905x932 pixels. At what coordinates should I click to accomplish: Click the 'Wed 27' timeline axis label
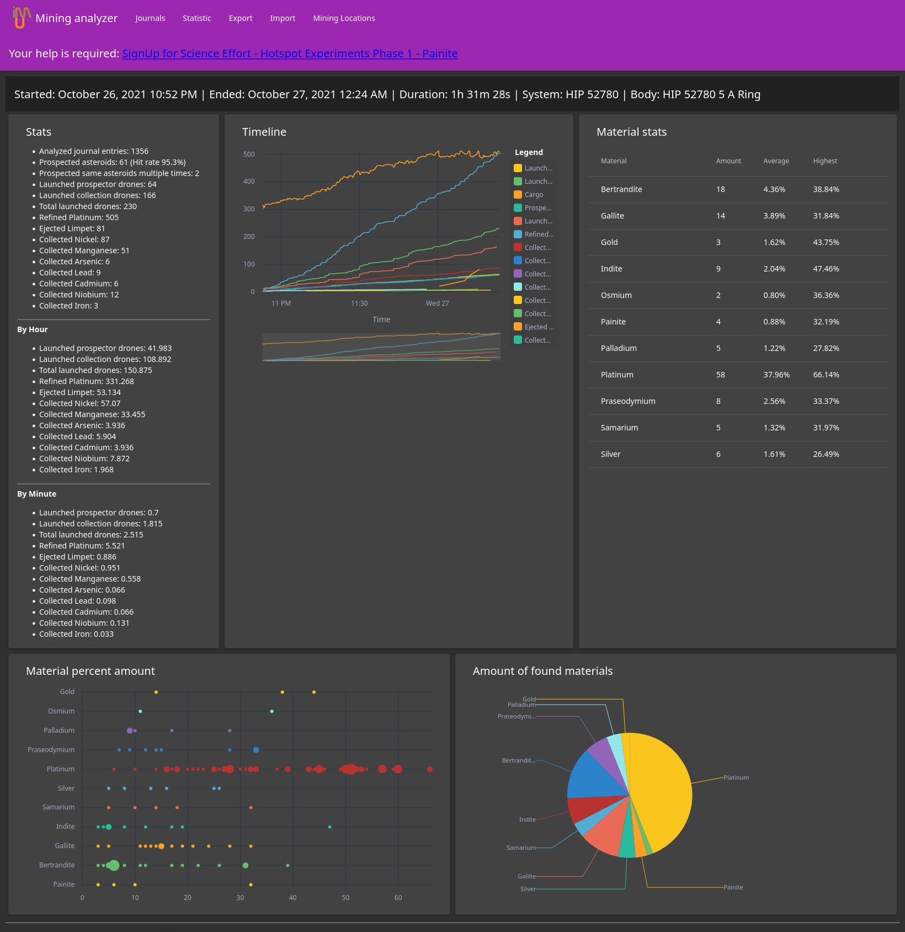point(438,303)
